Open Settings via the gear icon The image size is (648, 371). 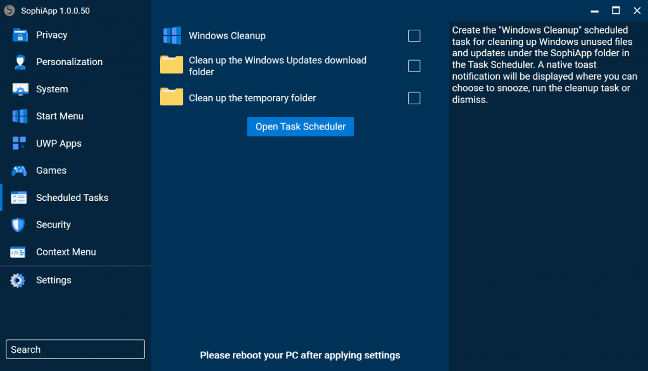pyautogui.click(x=18, y=280)
